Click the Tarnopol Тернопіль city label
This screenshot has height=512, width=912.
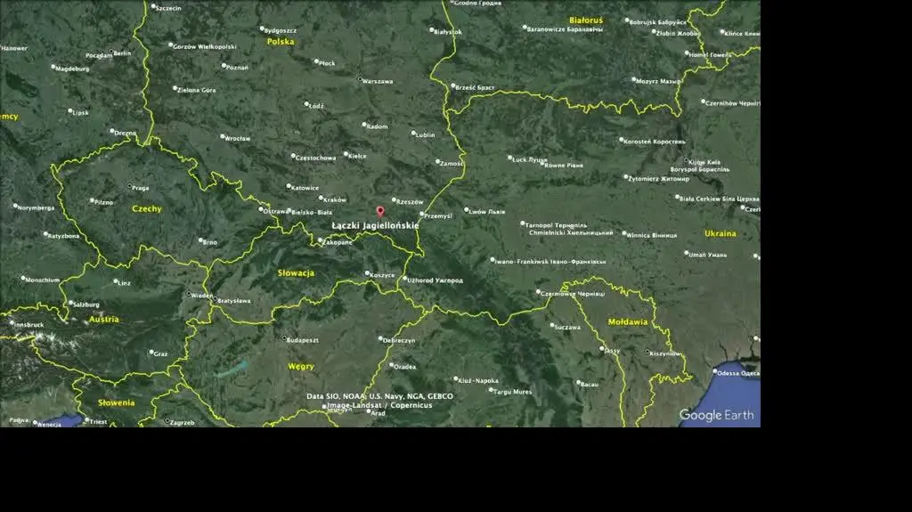point(556,225)
